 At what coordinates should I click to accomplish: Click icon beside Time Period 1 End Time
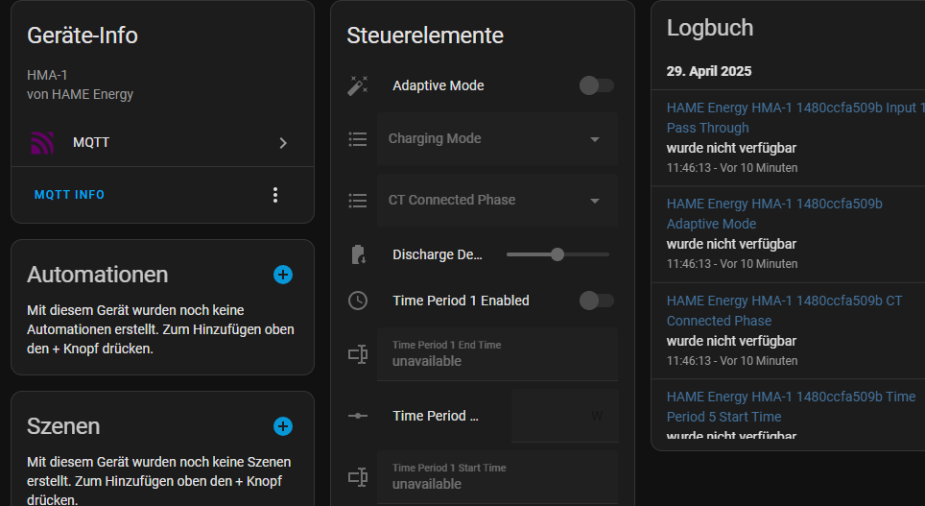[x=358, y=354]
